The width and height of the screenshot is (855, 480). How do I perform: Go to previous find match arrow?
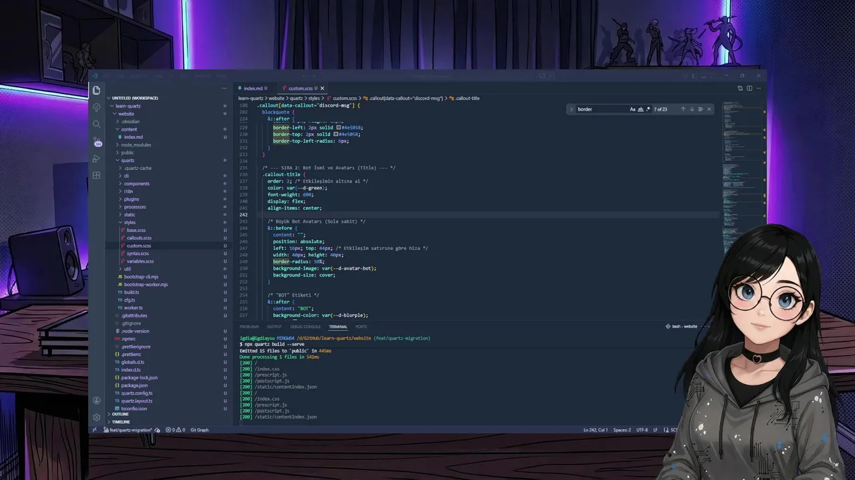683,109
